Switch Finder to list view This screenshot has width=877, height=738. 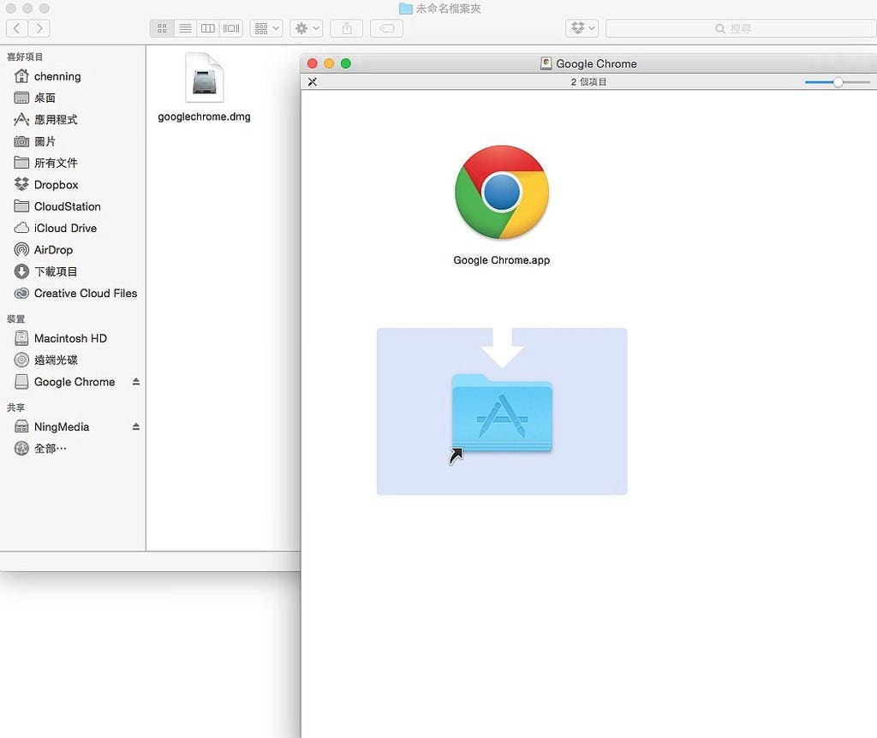[x=185, y=28]
